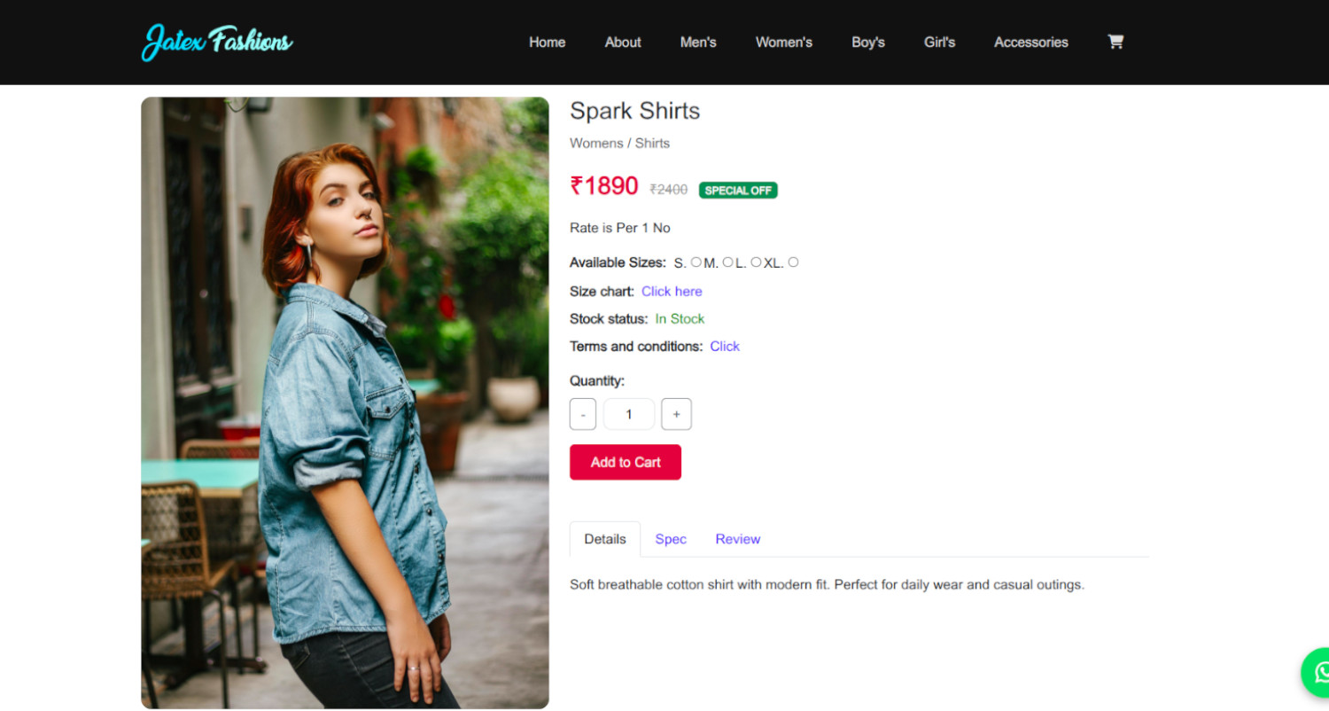
Task: Choose size M radio button
Action: pos(727,262)
